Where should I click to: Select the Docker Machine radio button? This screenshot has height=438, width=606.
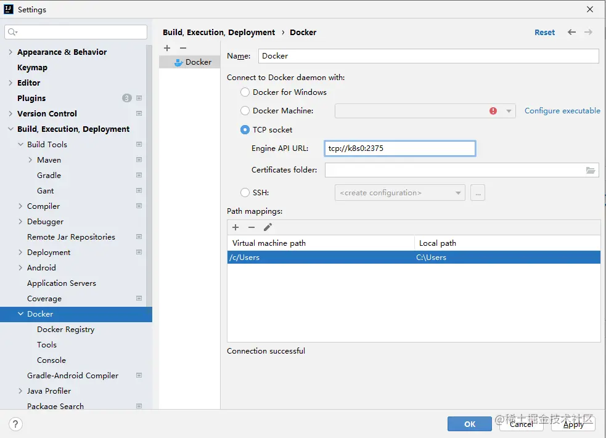pos(245,111)
